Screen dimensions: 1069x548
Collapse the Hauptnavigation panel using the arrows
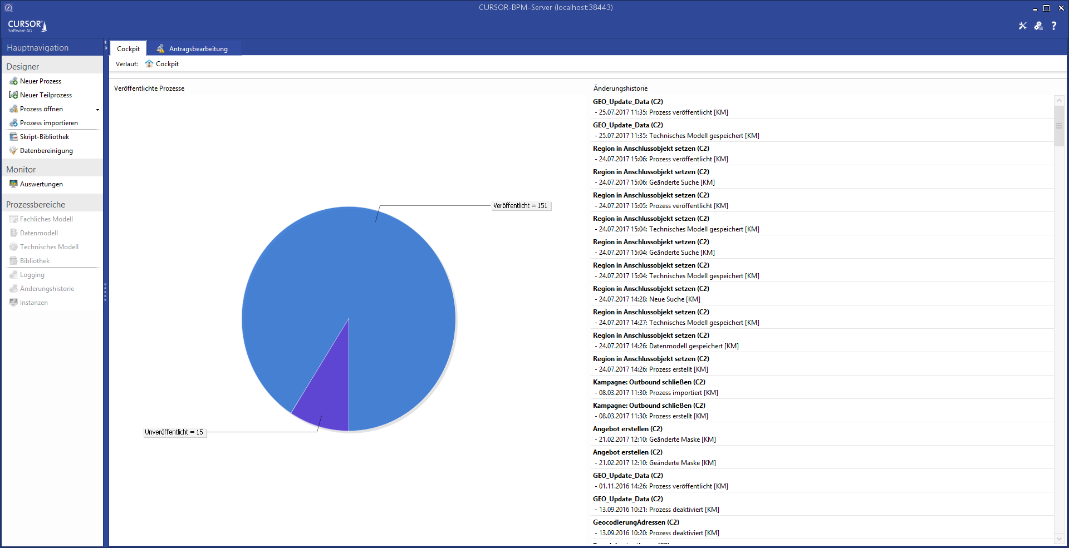[106, 46]
